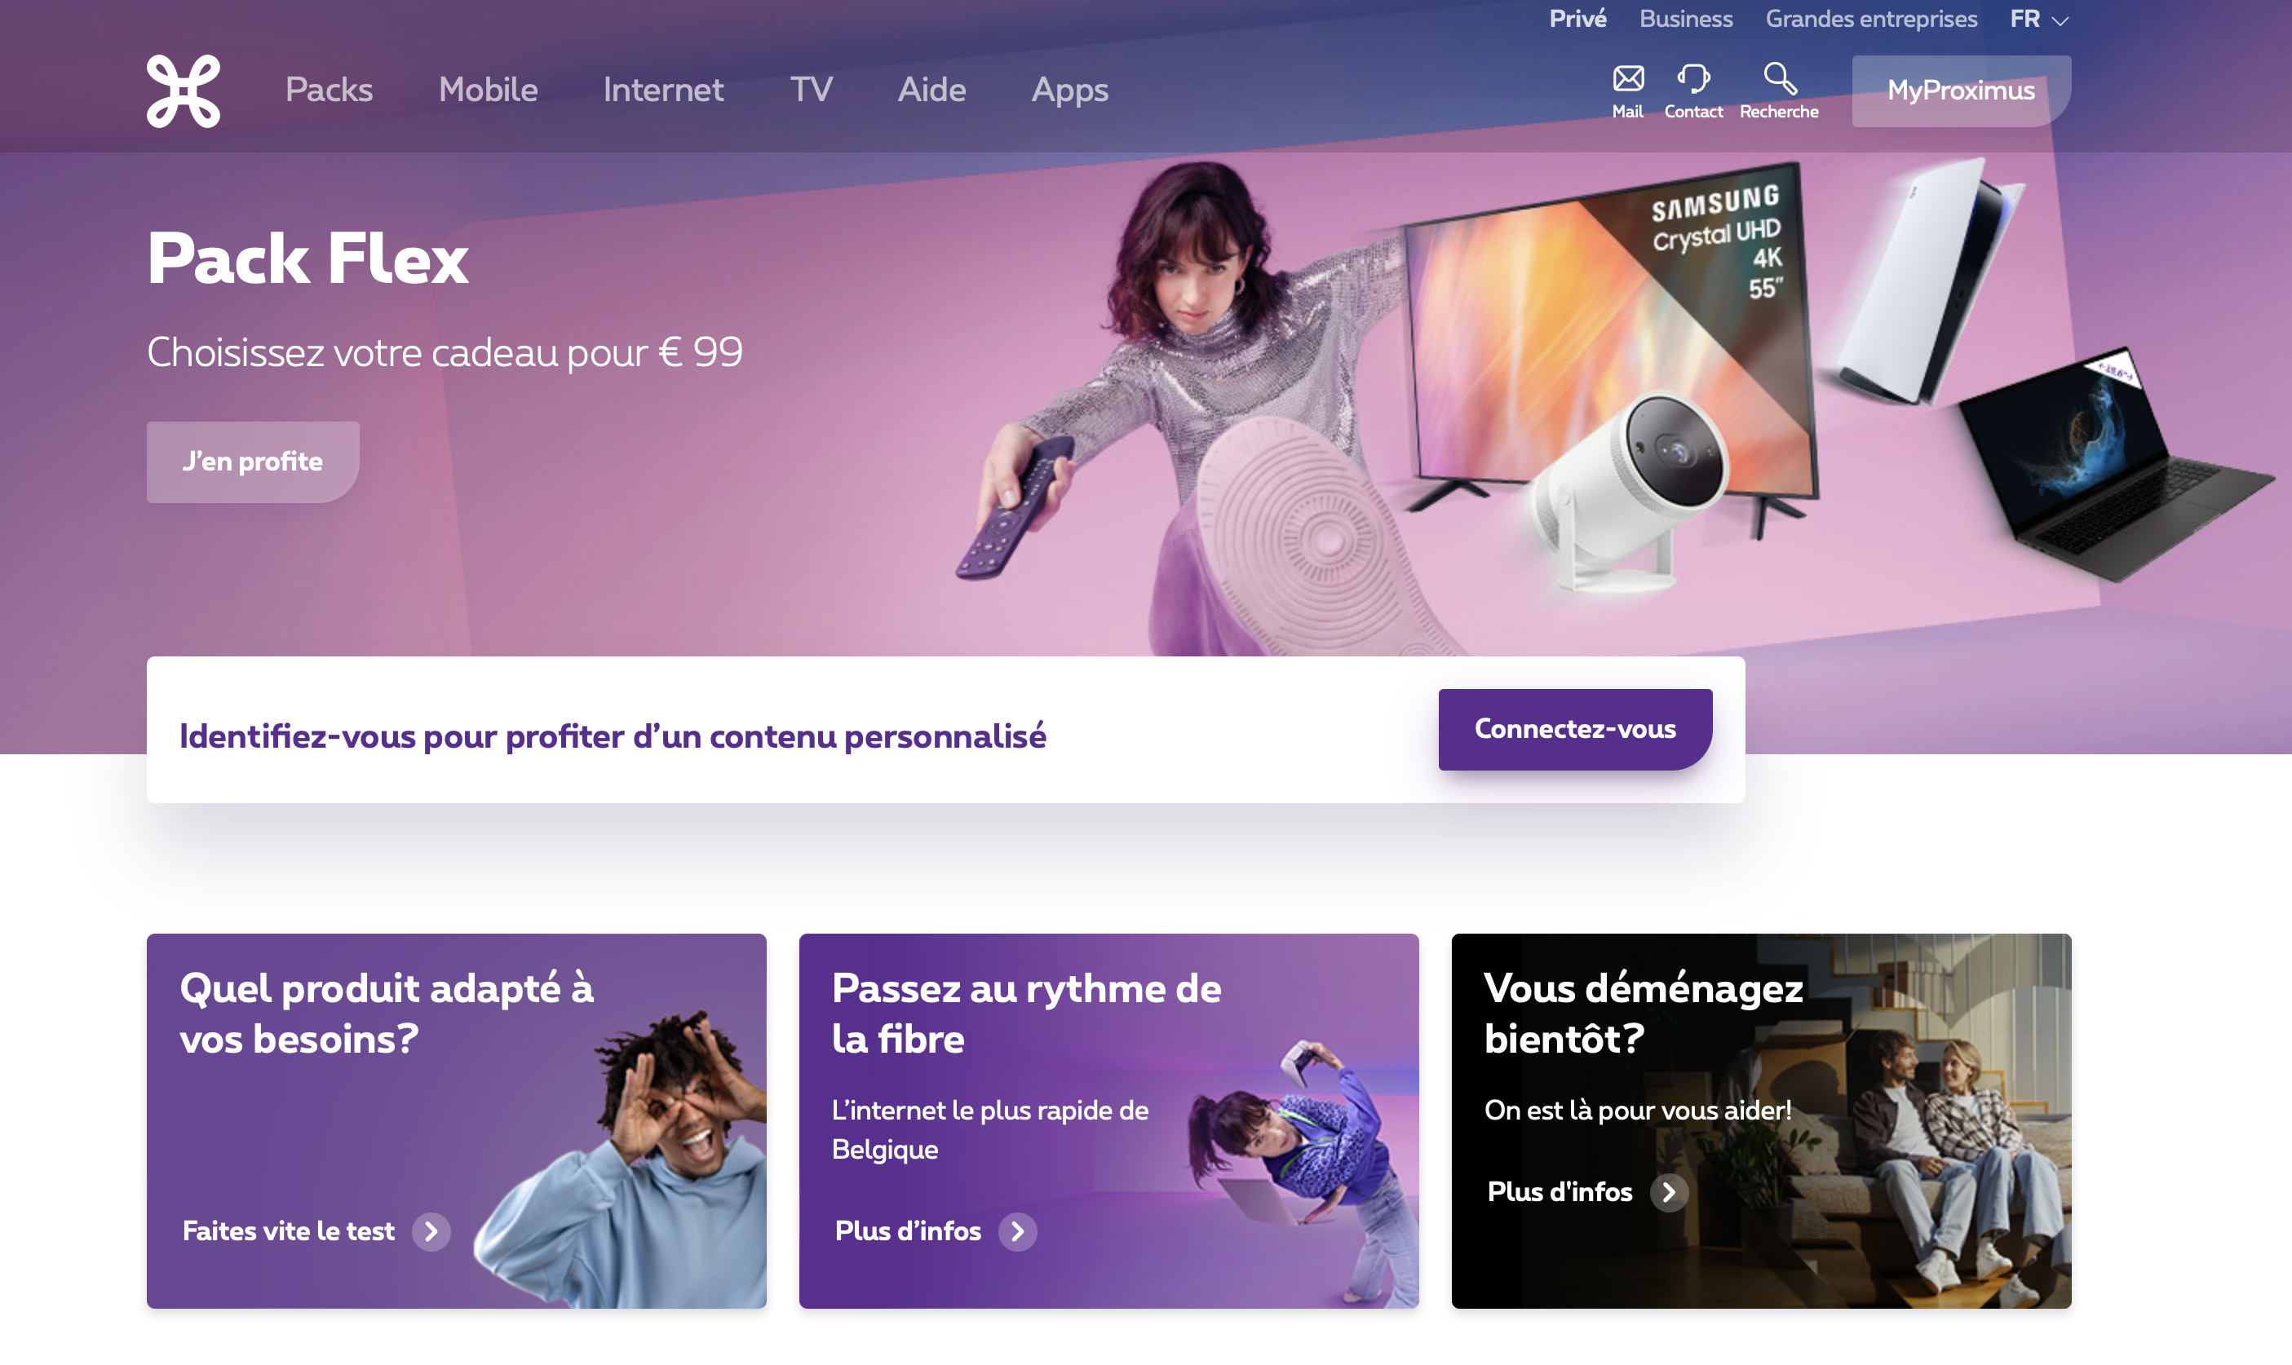The height and width of the screenshot is (1365, 2292).
Task: Open the Vous déménagez bientôt card
Action: 1760,1120
